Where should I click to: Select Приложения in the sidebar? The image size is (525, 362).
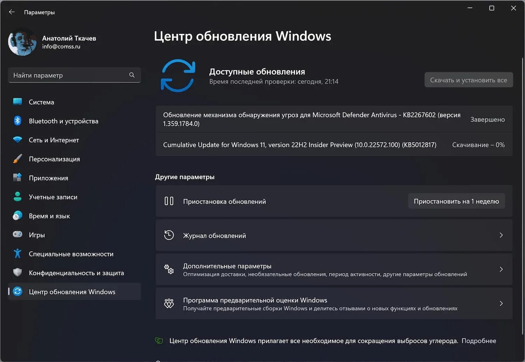[x=74, y=178]
